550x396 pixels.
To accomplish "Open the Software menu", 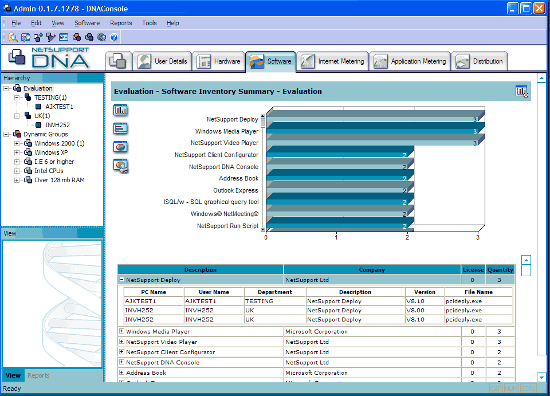I will (x=87, y=23).
